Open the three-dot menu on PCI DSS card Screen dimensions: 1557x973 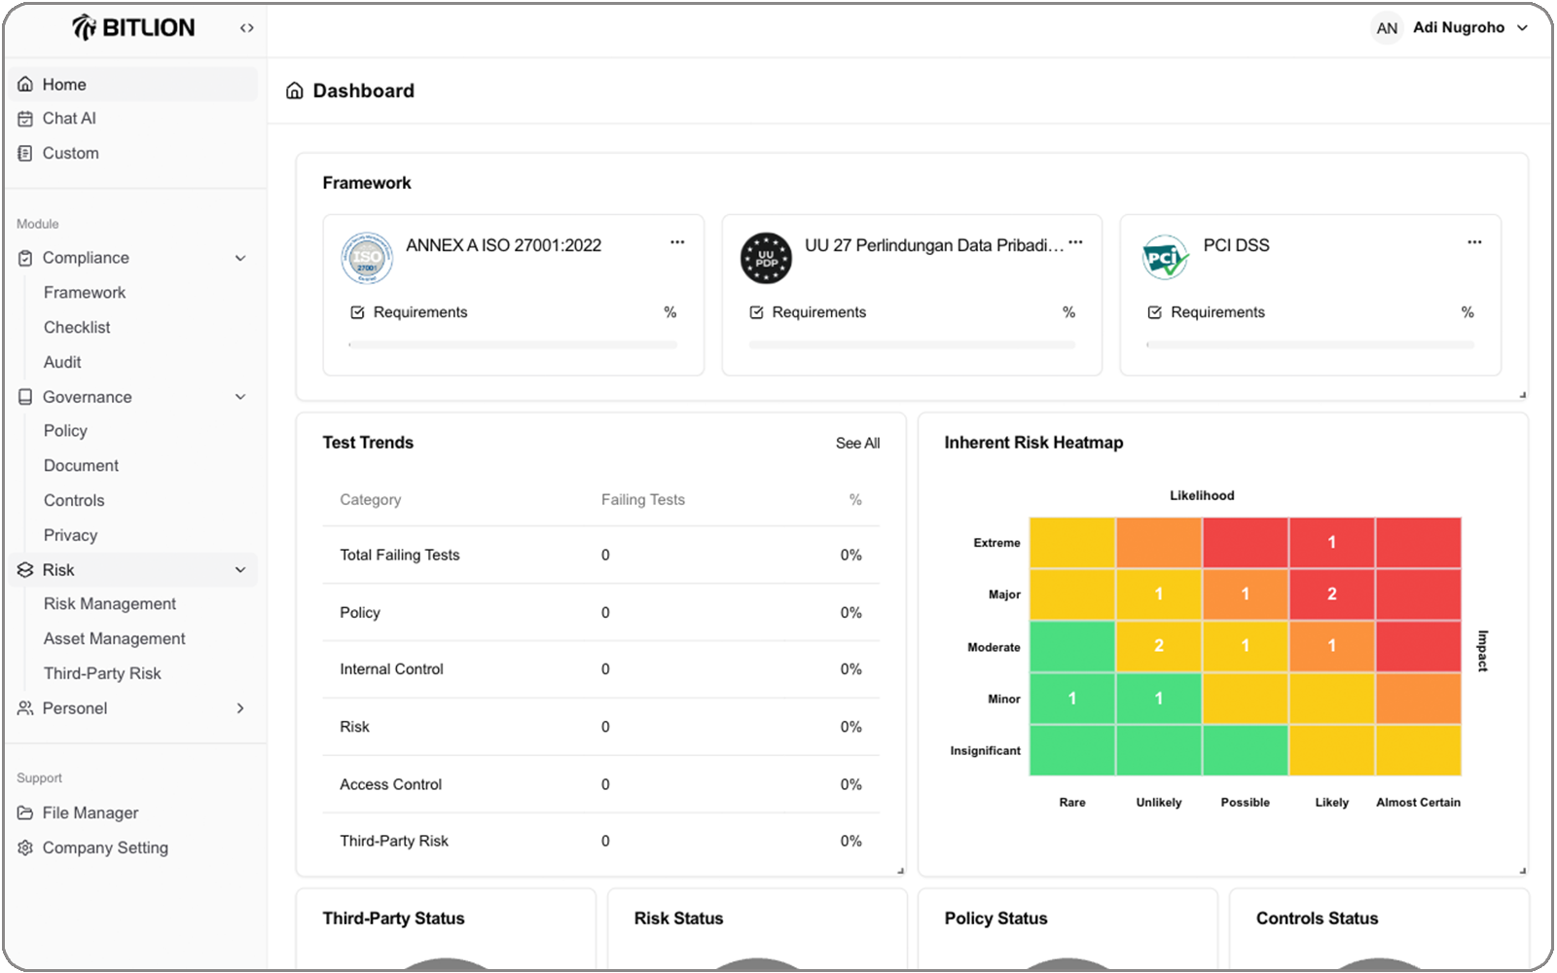1474,243
